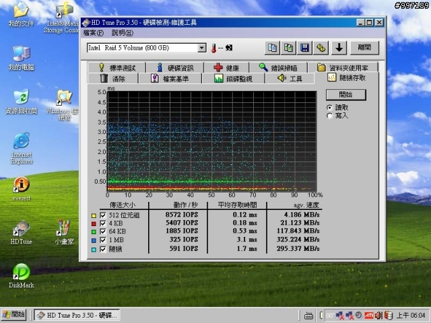Expand the Intel Raid 5 Volume drive dropdown
The height and width of the screenshot is (323, 431).
pos(202,48)
